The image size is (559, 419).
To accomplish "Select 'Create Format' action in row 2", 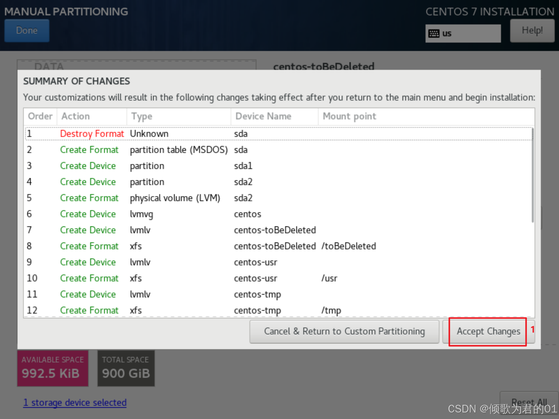I will tap(89, 150).
